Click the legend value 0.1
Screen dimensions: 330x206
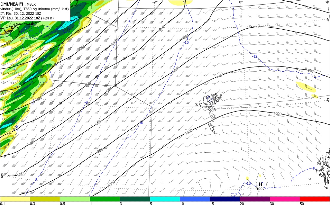[3, 204]
